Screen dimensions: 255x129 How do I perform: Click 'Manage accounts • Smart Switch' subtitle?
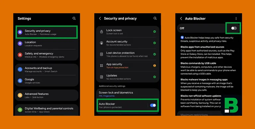click(41, 71)
